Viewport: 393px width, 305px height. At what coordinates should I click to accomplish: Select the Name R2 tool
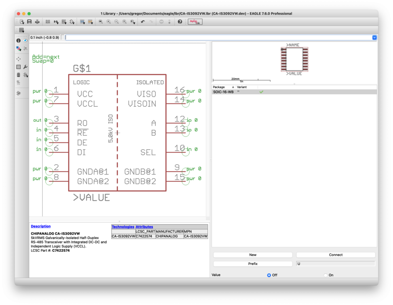point(18,83)
